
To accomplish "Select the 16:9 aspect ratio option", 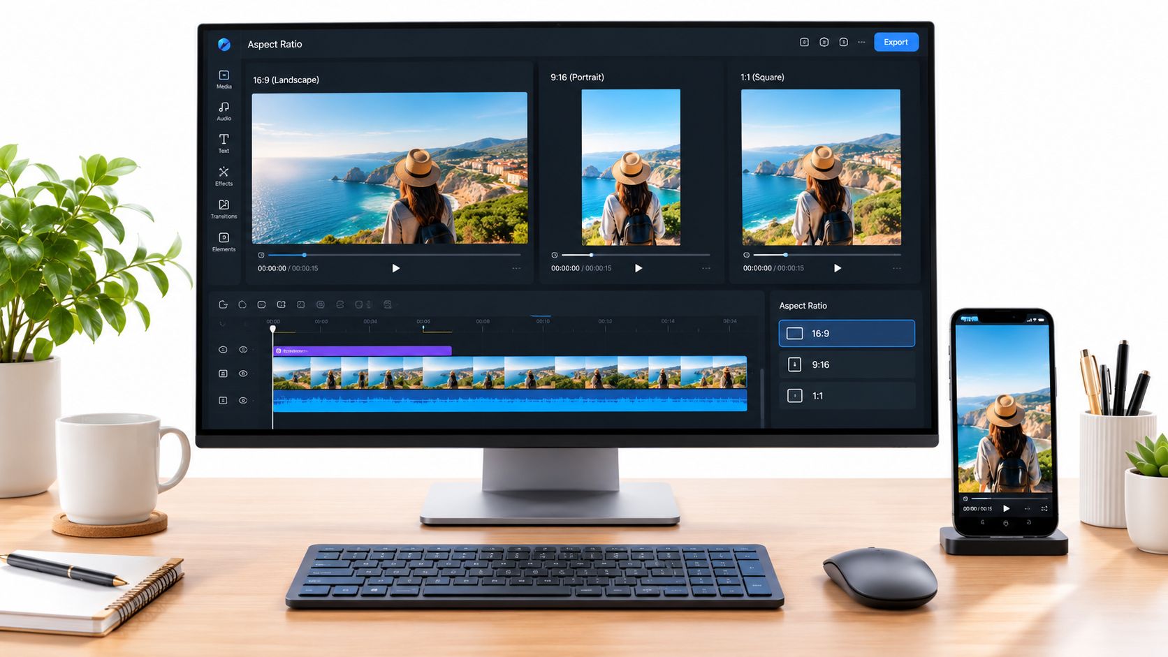I will click(x=847, y=333).
